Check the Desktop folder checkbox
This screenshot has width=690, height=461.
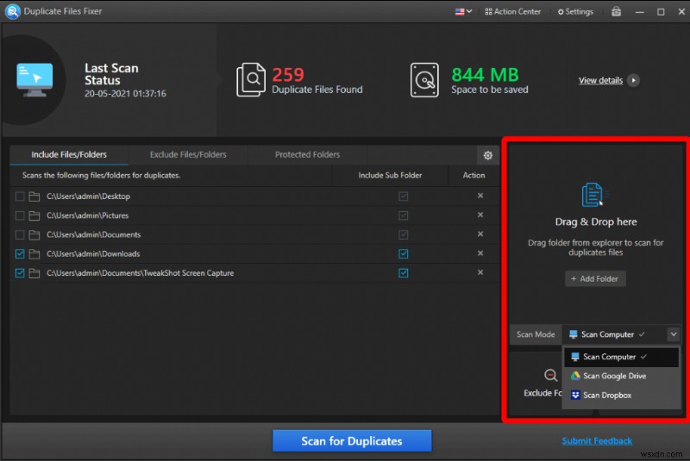tap(20, 196)
